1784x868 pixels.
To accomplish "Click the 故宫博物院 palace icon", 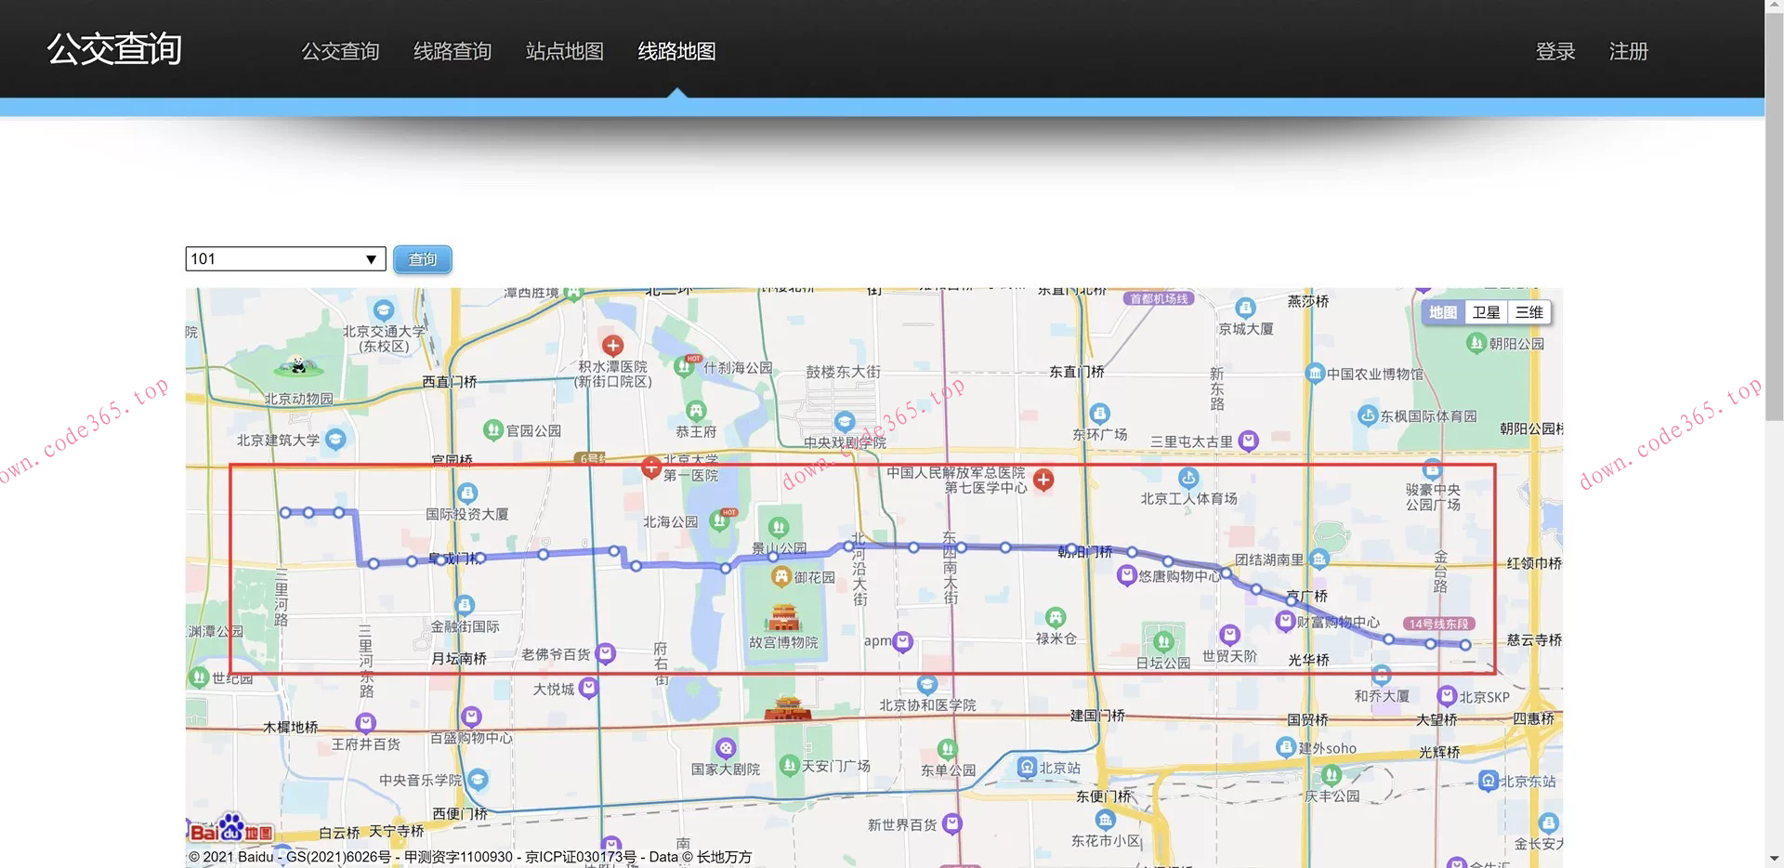I will [x=785, y=618].
